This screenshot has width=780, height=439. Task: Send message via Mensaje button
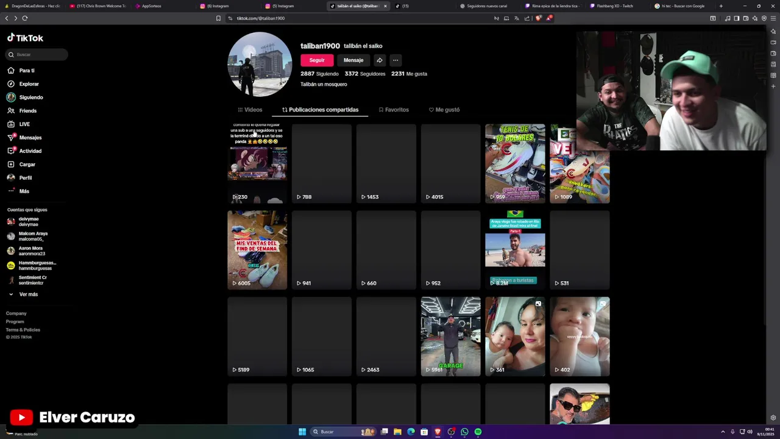pos(353,60)
